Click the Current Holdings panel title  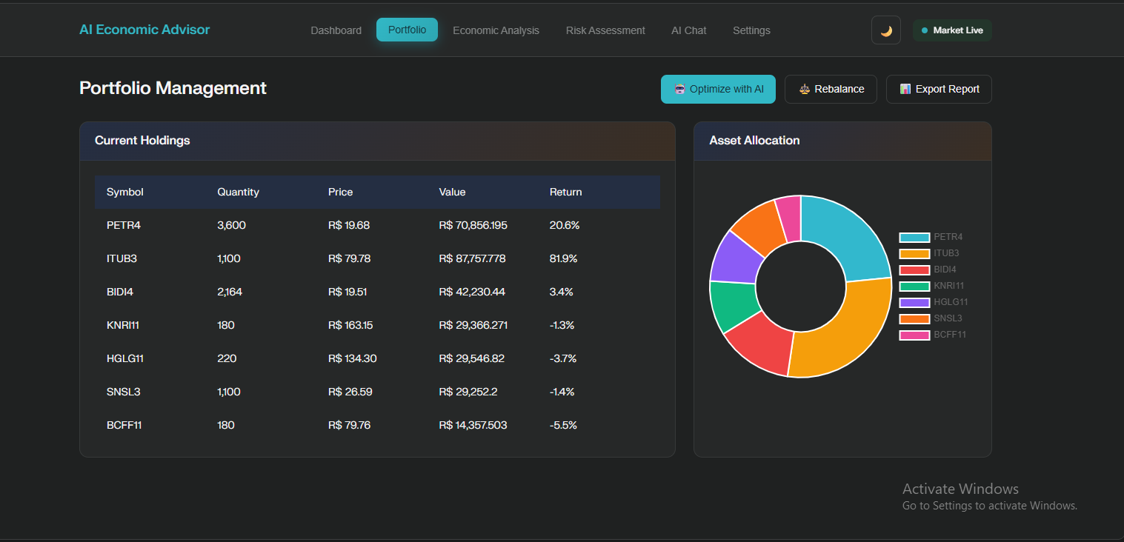click(142, 141)
